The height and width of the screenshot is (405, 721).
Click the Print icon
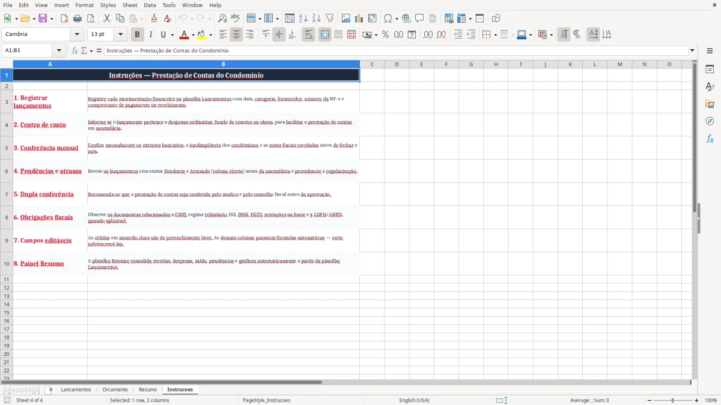tap(78, 19)
